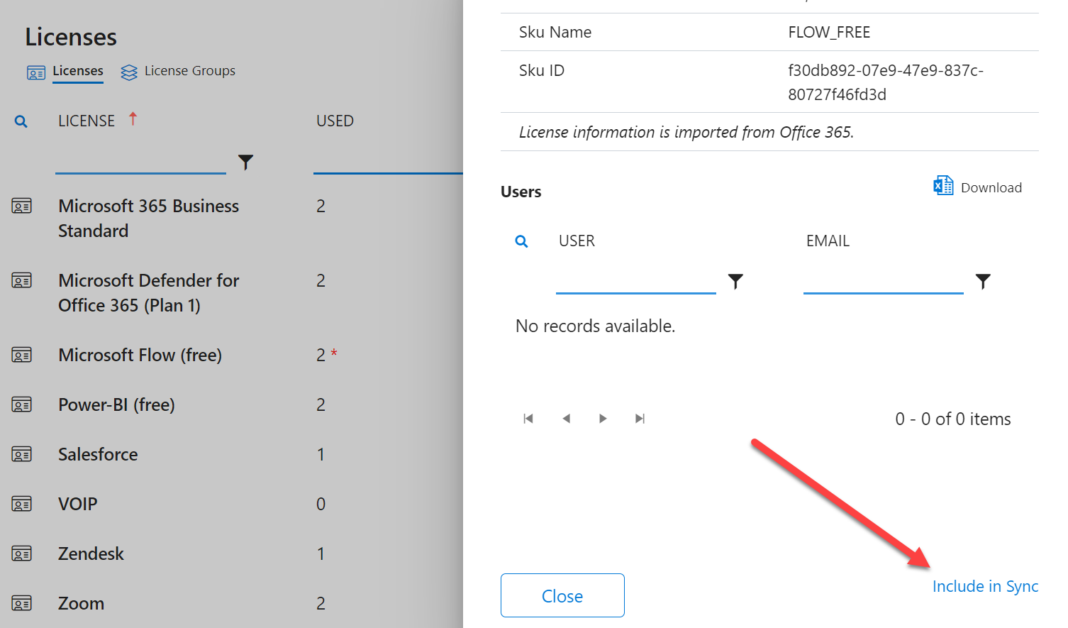Click the 0 - 0 of 0 items label

pyautogui.click(x=953, y=419)
